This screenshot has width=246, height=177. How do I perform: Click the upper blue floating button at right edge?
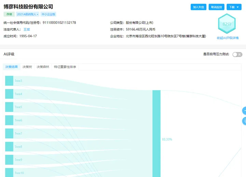coord(244,110)
